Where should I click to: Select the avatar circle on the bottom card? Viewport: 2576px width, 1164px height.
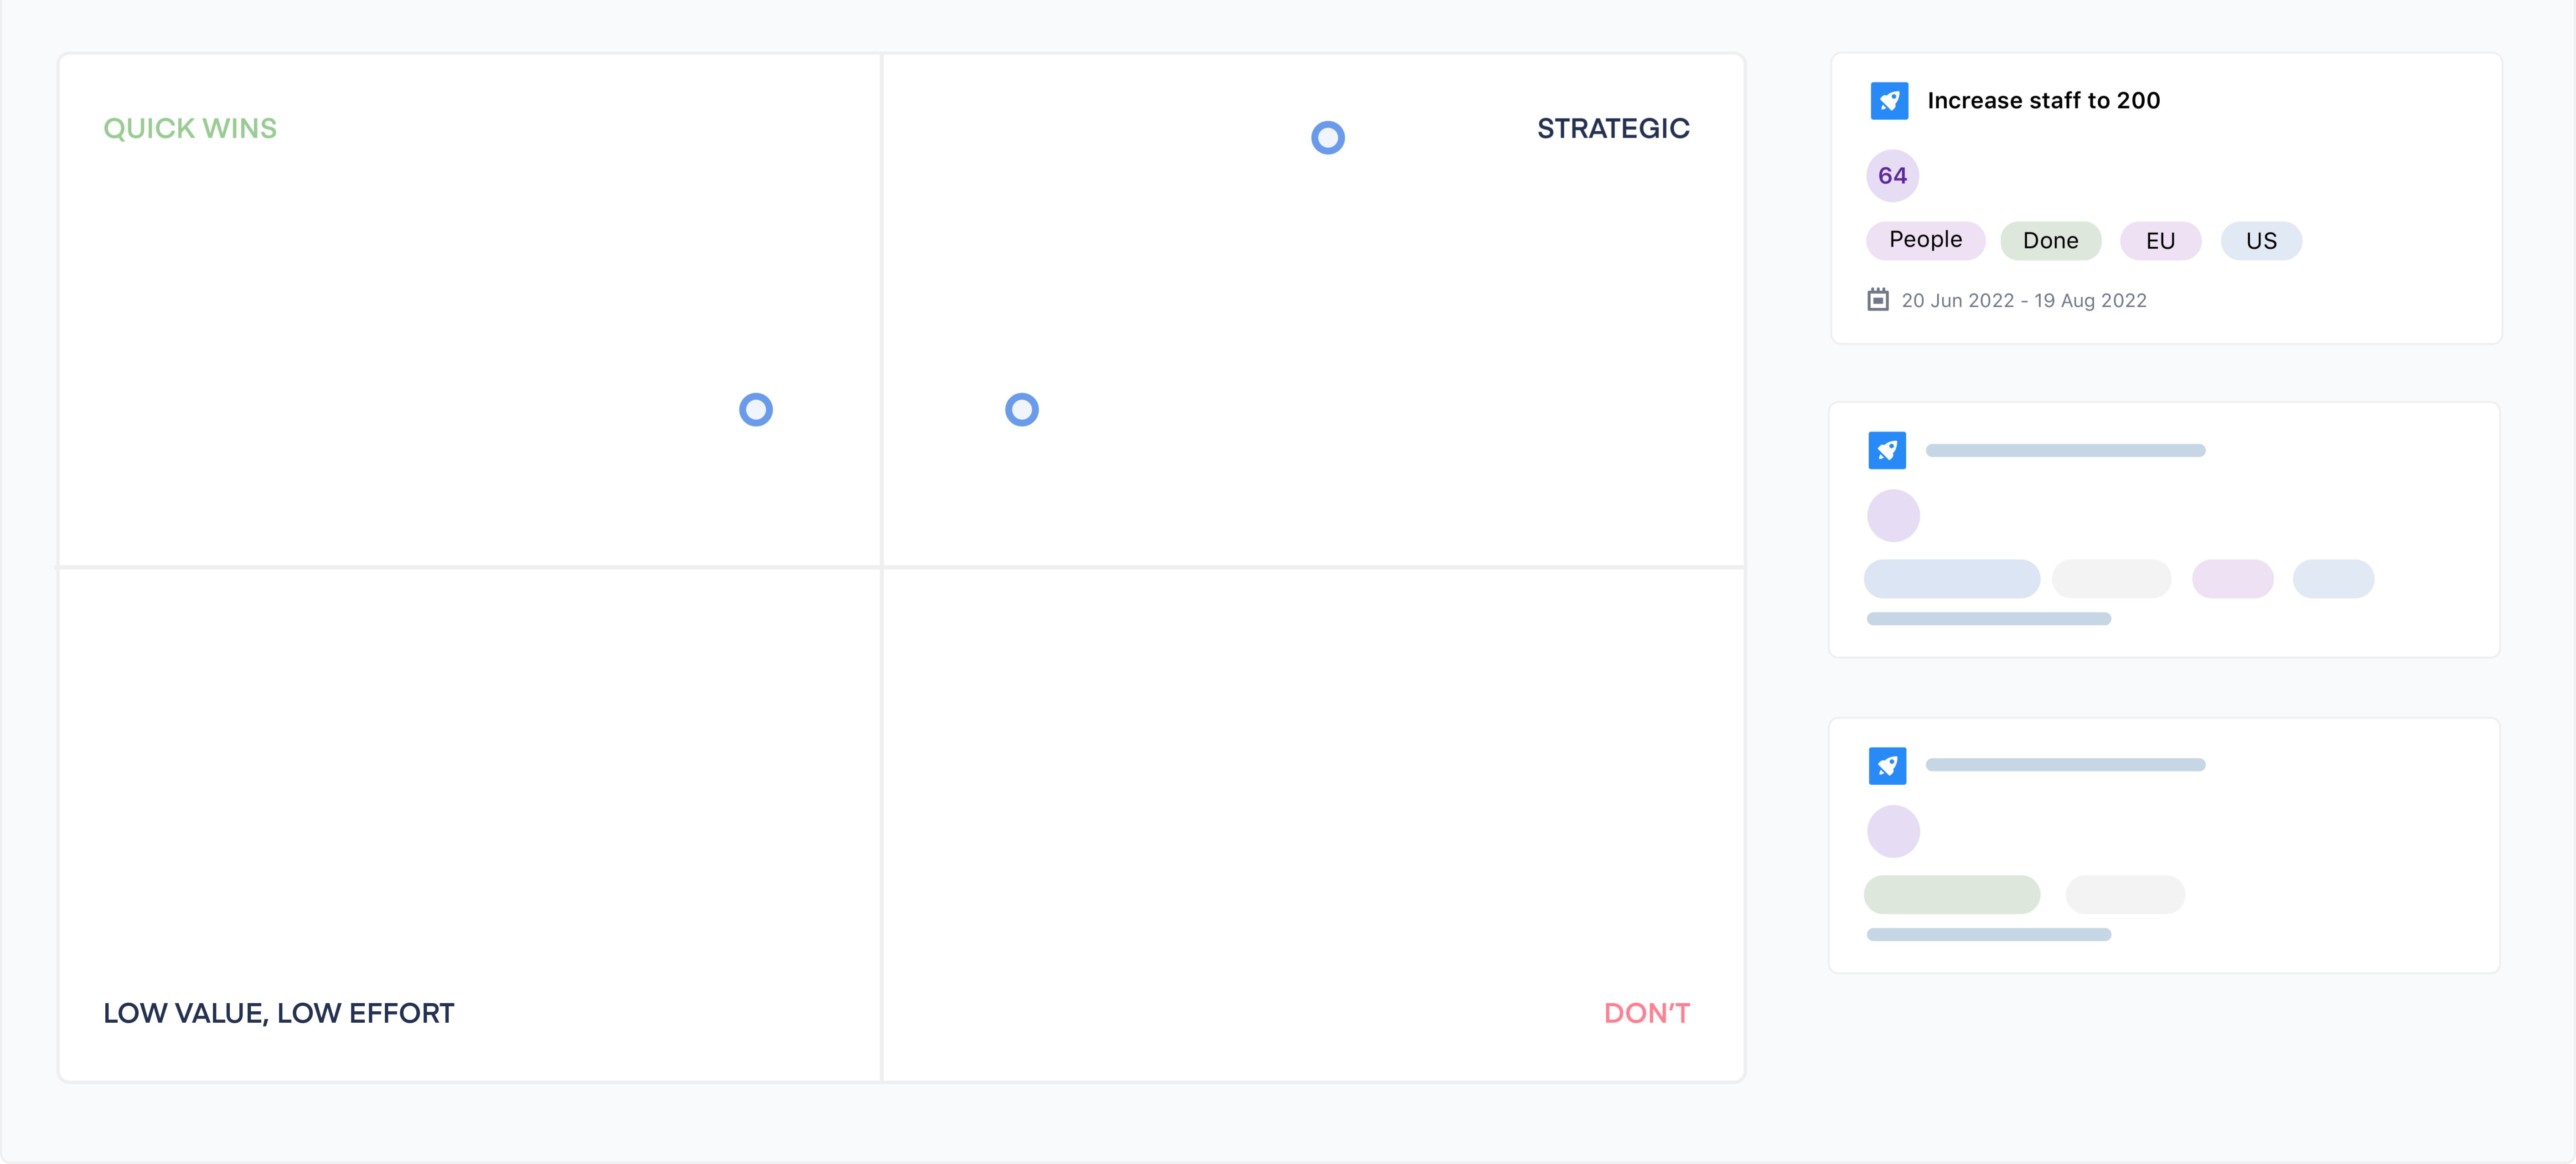pos(1894,830)
